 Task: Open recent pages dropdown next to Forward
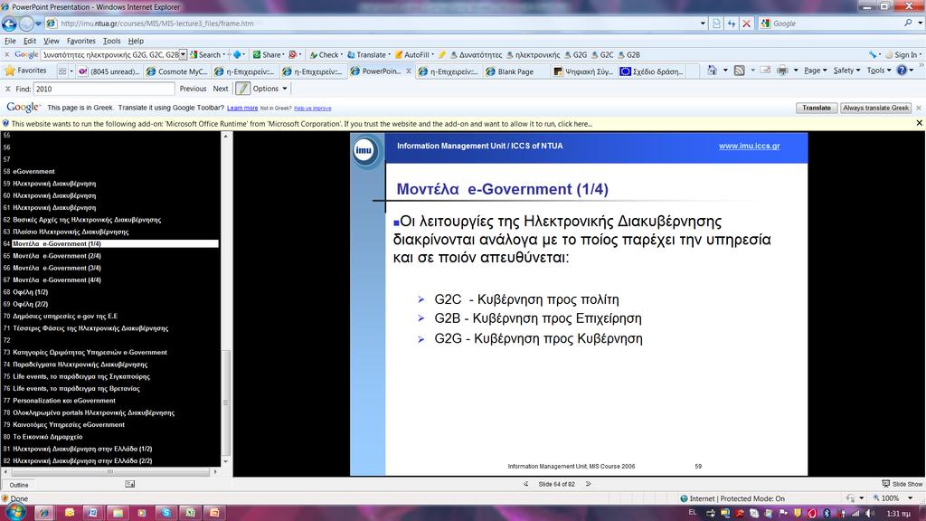(x=38, y=24)
